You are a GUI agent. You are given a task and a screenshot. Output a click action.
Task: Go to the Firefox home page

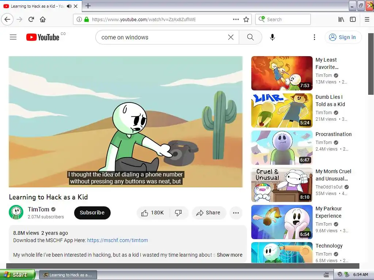(x=43, y=20)
